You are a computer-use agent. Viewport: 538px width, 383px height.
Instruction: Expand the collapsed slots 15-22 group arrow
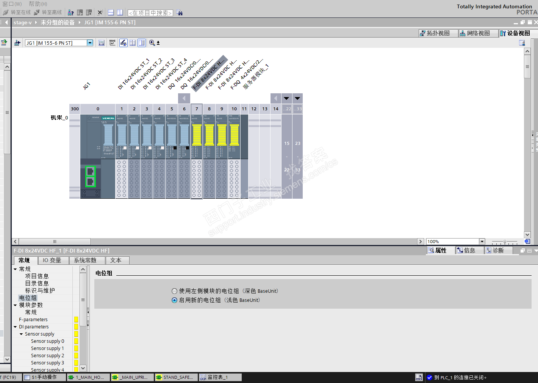tap(286, 99)
